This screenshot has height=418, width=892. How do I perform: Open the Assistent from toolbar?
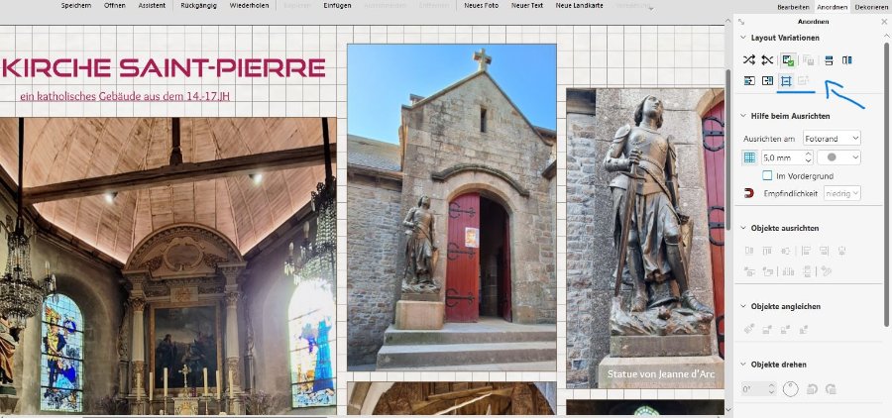click(x=152, y=6)
